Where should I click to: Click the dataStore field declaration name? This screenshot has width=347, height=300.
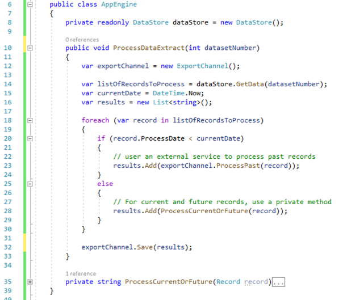pyautogui.click(x=190, y=22)
